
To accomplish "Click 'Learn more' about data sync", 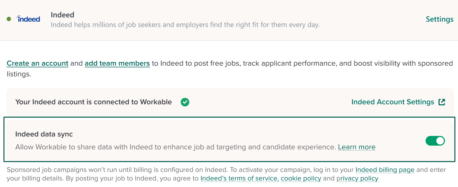I will coord(356,147).
